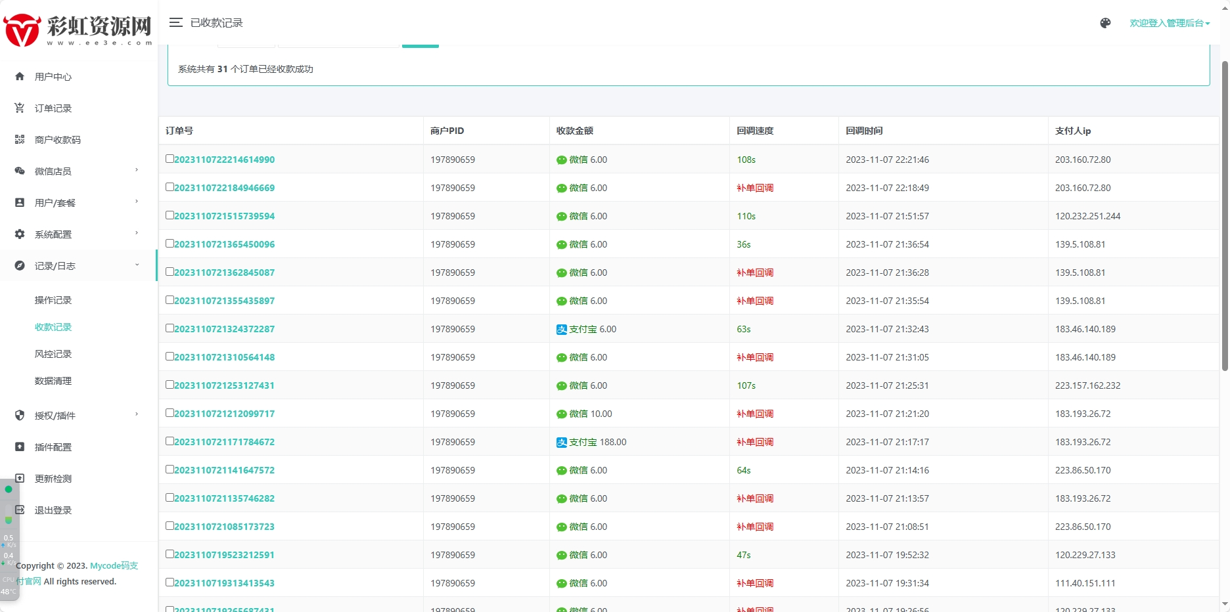This screenshot has height=612, width=1230.
Task: Open the 风控记录 submenu item
Action: coord(53,354)
